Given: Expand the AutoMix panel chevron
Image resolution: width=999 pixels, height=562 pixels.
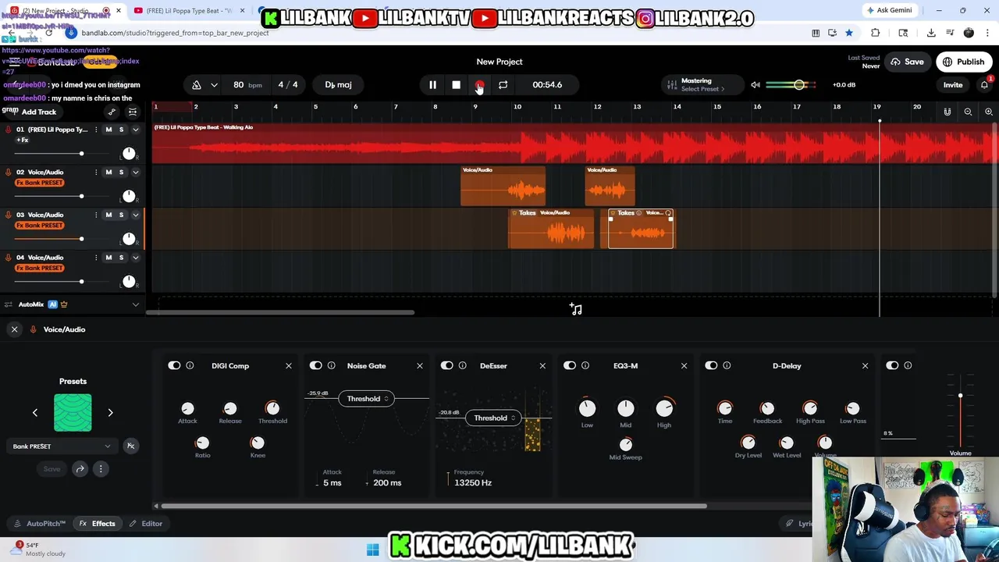Looking at the screenshot, I should 135,304.
